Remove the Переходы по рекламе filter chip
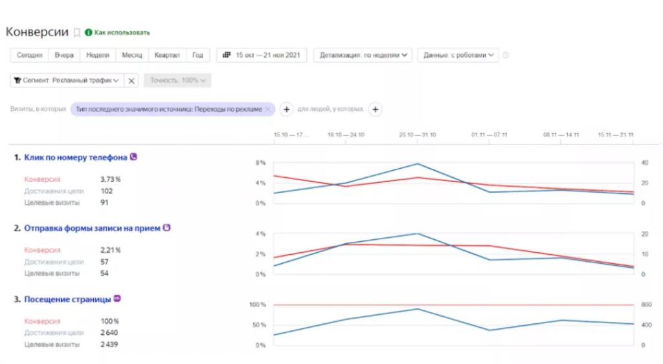 [267, 109]
